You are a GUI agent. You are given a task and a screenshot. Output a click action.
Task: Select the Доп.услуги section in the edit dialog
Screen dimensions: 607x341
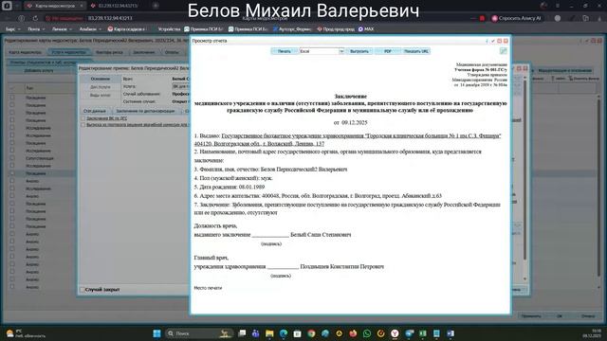click(x=101, y=87)
